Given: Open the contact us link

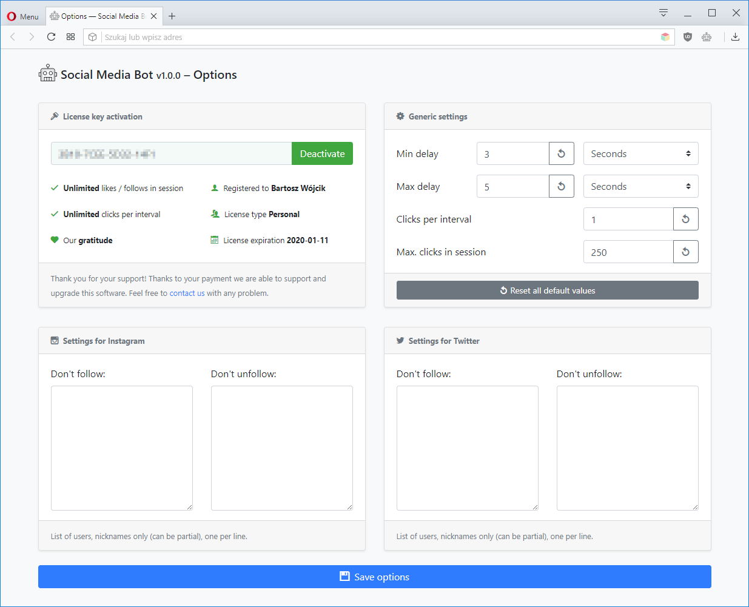Looking at the screenshot, I should [x=187, y=293].
